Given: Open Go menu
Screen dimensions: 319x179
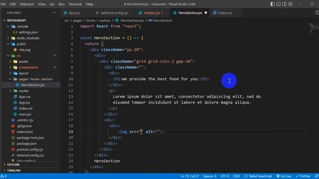Looking at the screenshot, I should click(52, 4).
